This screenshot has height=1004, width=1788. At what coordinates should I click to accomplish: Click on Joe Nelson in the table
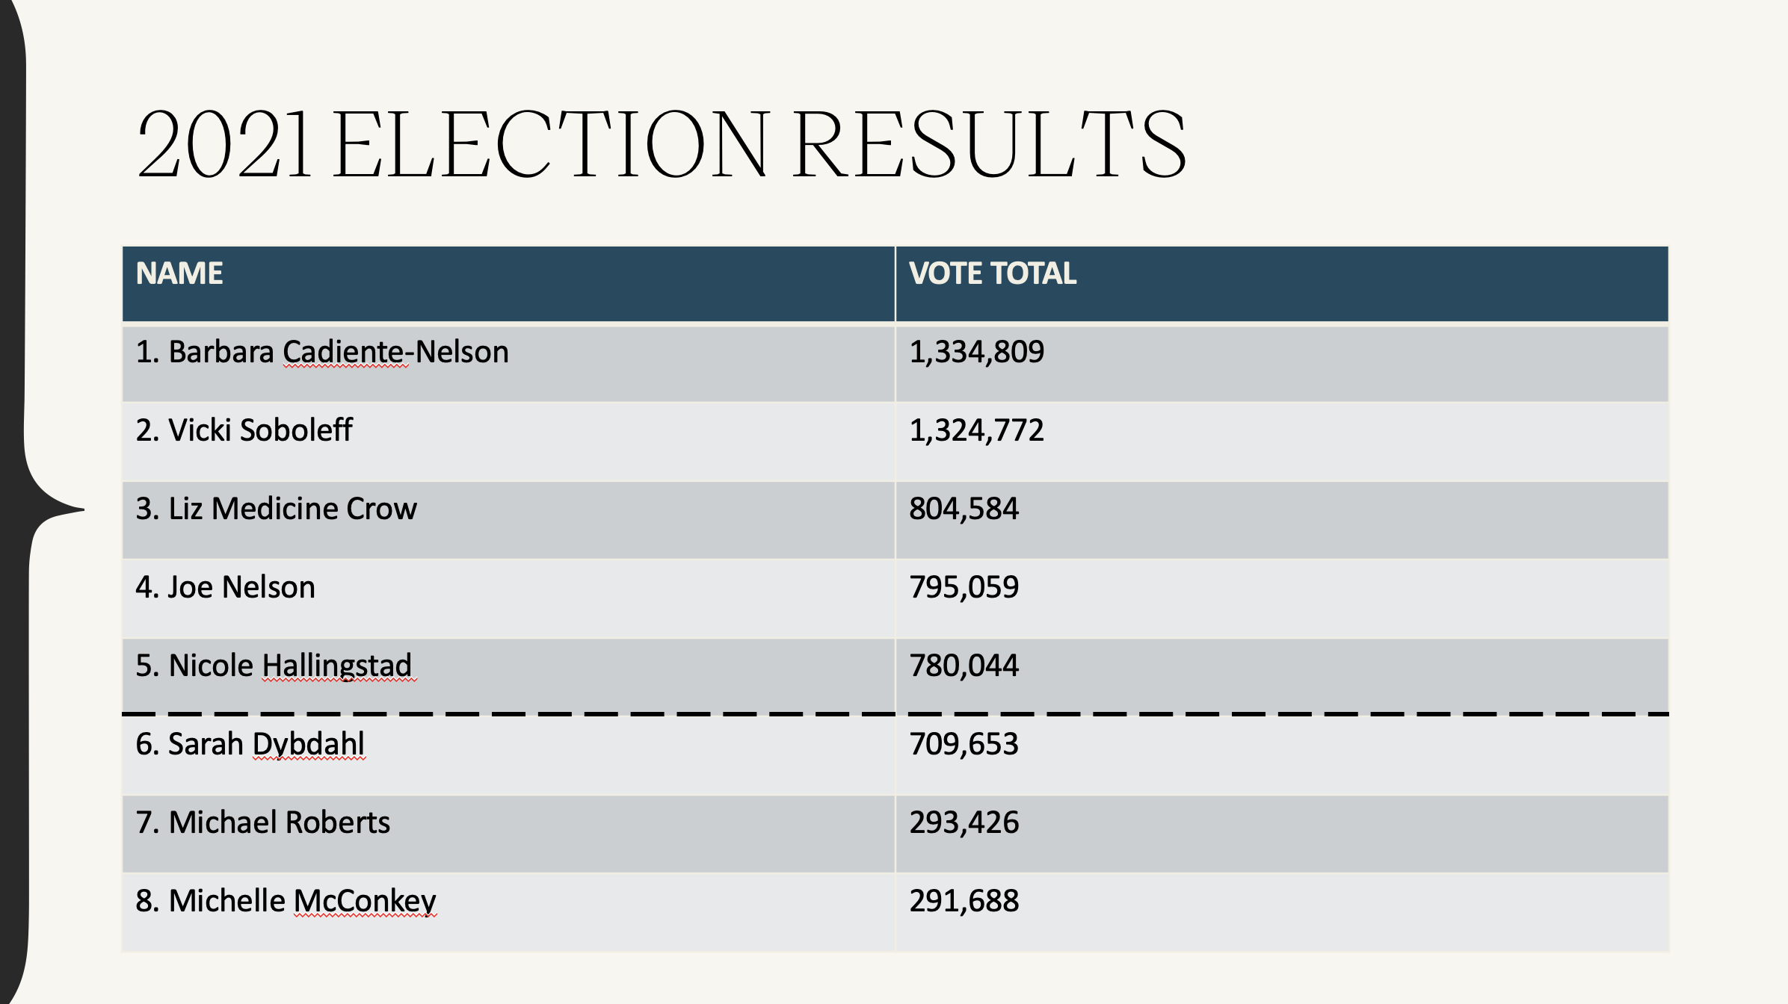[225, 587]
